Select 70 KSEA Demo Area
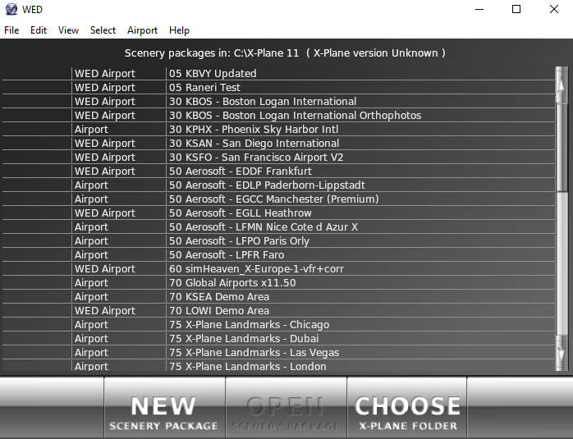This screenshot has height=439, width=573. 278,296
